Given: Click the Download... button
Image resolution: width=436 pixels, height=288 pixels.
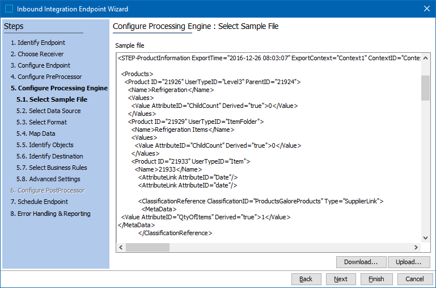Looking at the screenshot, I should click(361, 262).
